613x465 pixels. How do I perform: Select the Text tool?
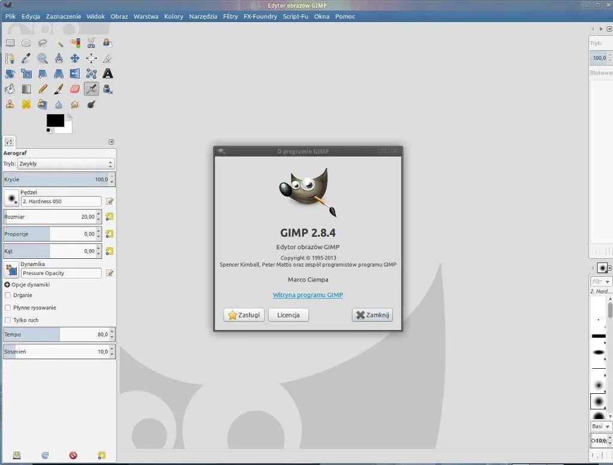coord(108,74)
